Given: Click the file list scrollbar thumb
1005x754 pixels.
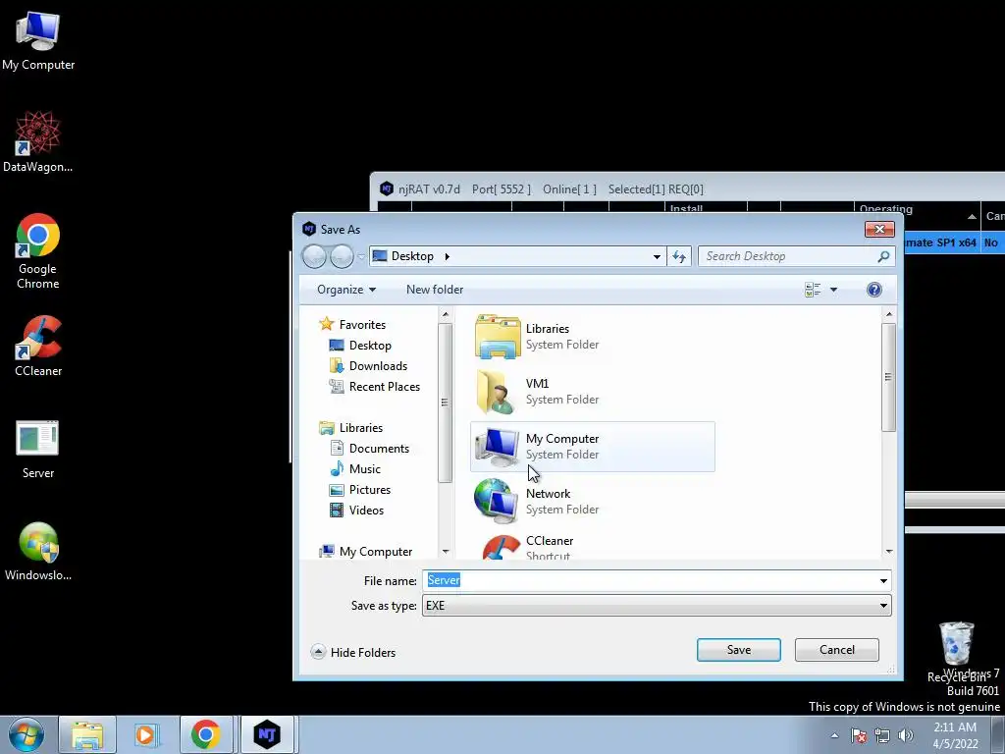Looking at the screenshot, I should [888, 376].
